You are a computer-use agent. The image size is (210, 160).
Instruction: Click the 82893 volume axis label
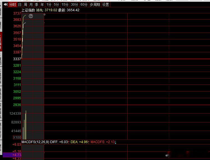point(16,122)
